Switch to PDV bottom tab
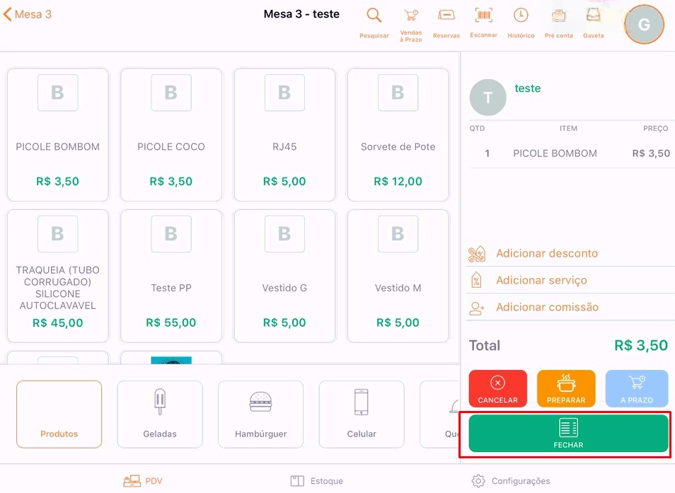The width and height of the screenshot is (675, 493). [x=143, y=481]
